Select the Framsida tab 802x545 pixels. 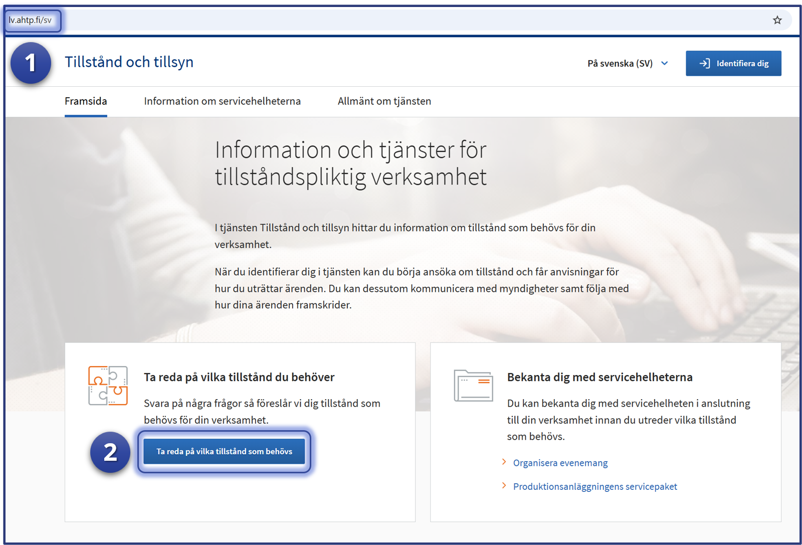(86, 101)
